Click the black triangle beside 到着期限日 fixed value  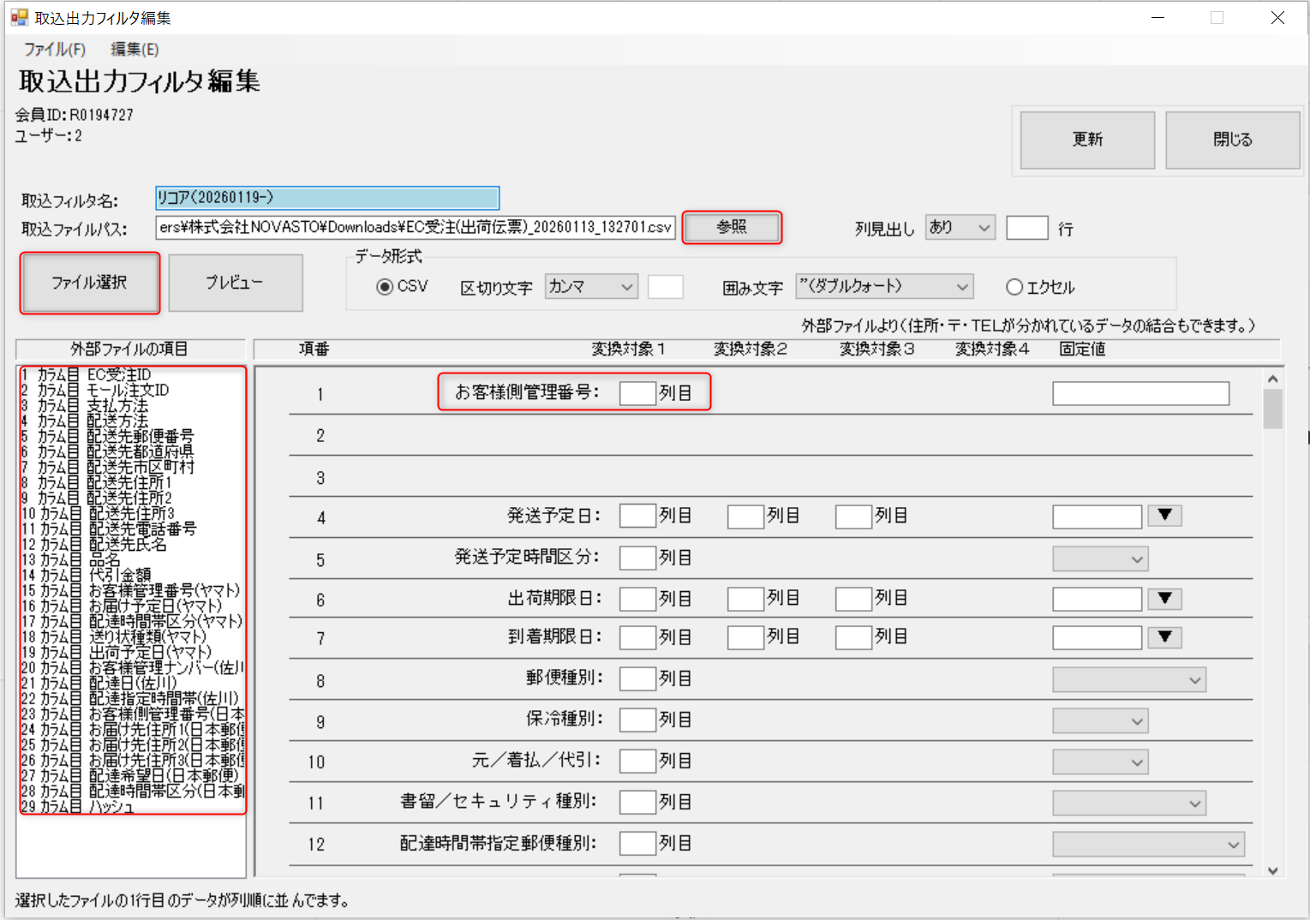1164,637
